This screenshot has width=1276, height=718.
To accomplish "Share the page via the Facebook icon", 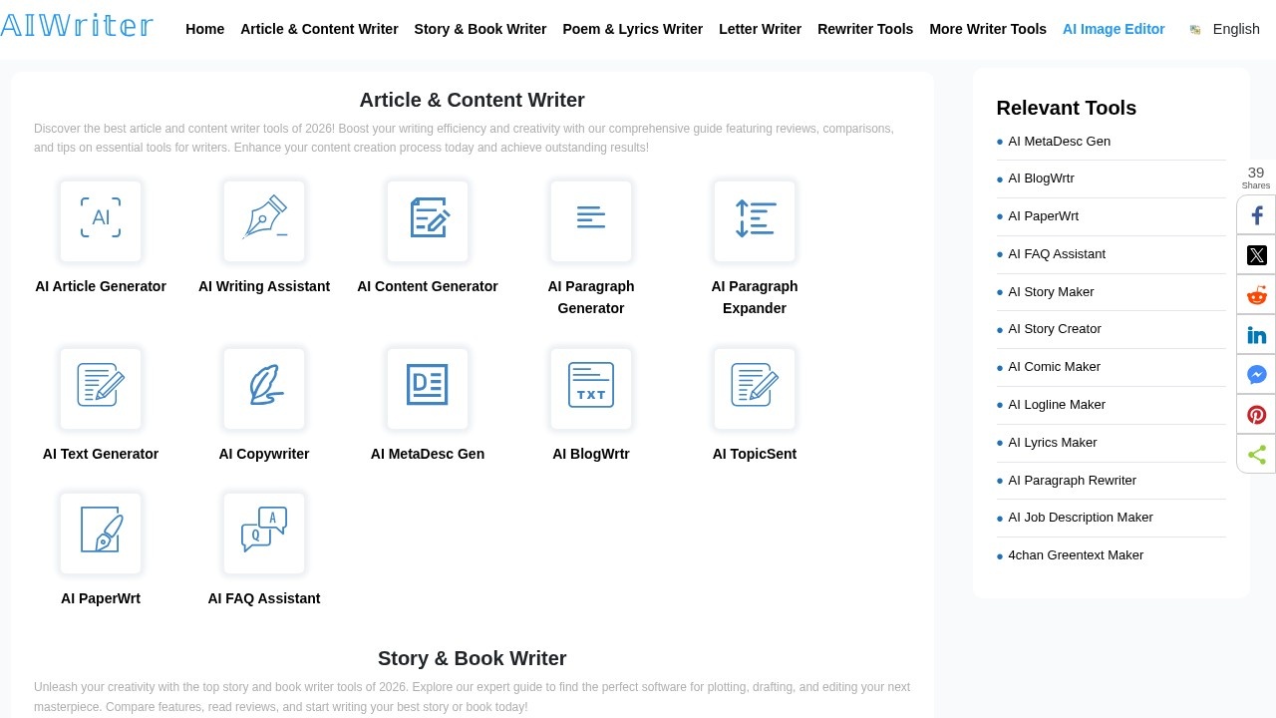I will [x=1256, y=214].
